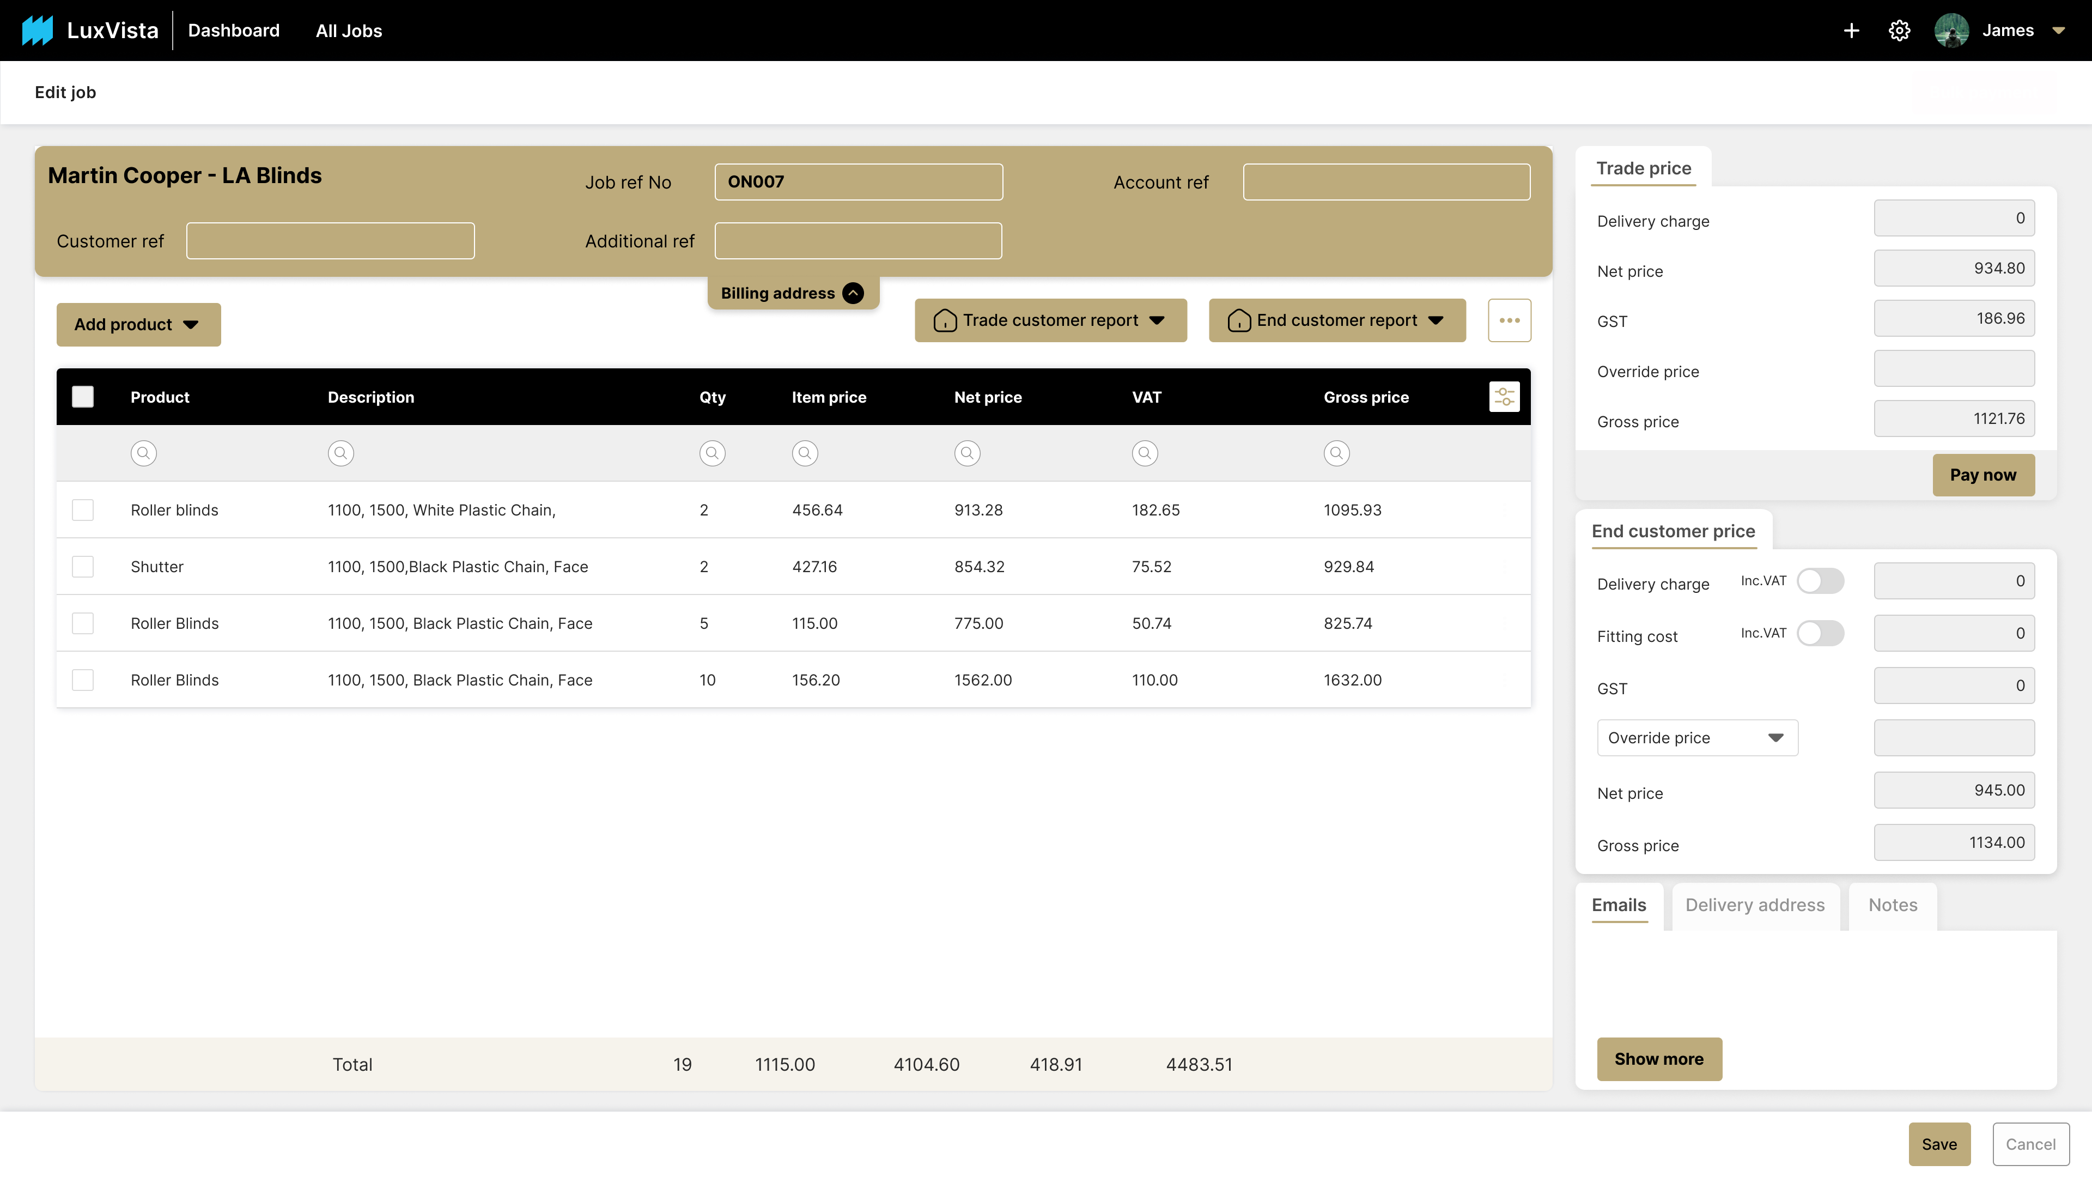Image resolution: width=2092 pixels, height=1177 pixels.
Task: Tick the select-all header checkbox
Action: point(83,396)
